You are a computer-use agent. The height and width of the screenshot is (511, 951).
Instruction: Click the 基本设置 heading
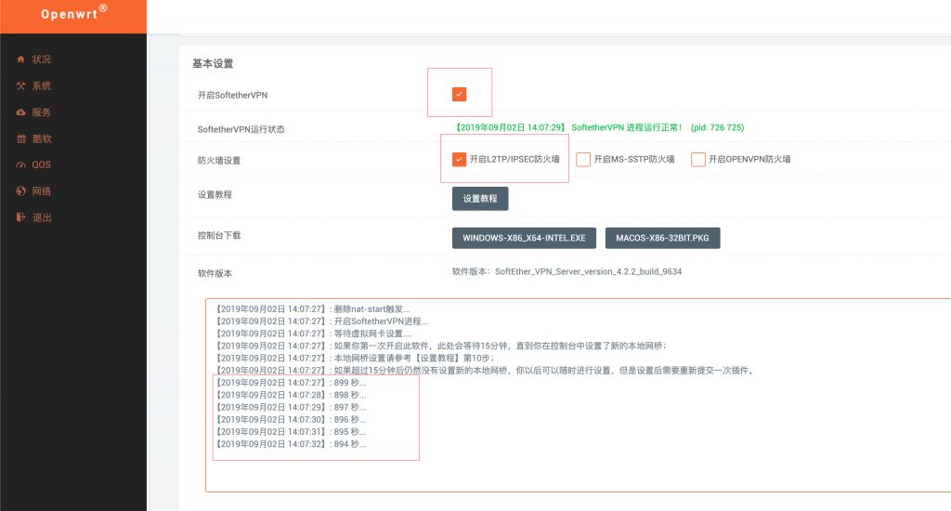(x=213, y=64)
